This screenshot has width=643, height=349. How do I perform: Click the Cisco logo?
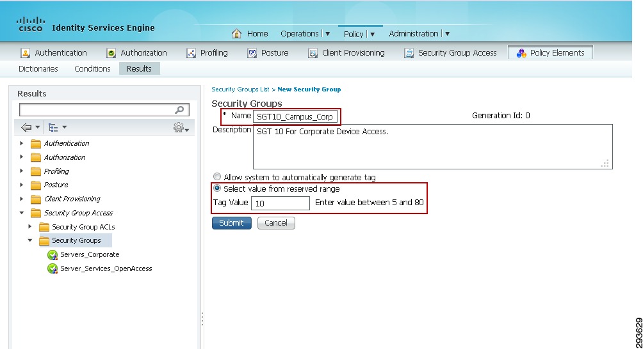(x=30, y=24)
